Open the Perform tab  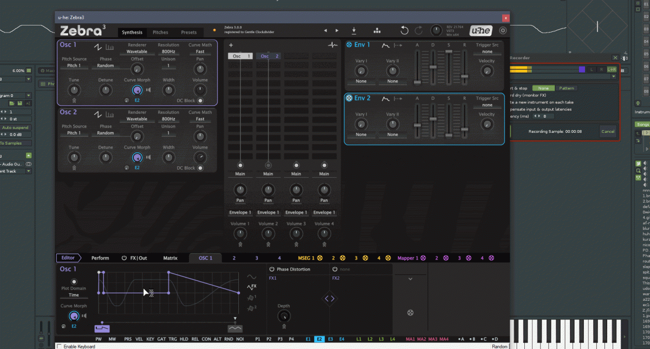(100, 258)
